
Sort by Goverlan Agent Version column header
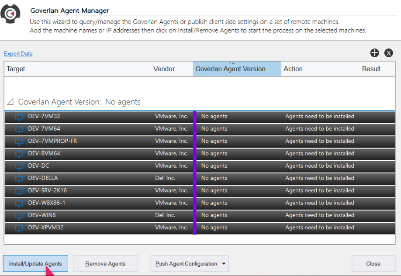coord(237,69)
